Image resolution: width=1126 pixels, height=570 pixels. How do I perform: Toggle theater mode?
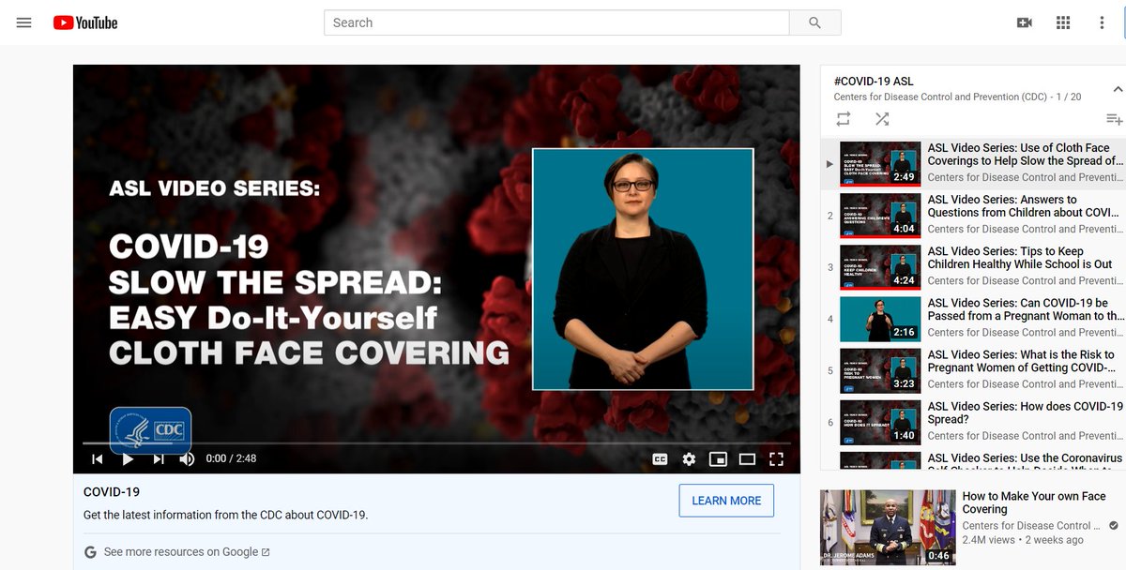click(x=747, y=458)
